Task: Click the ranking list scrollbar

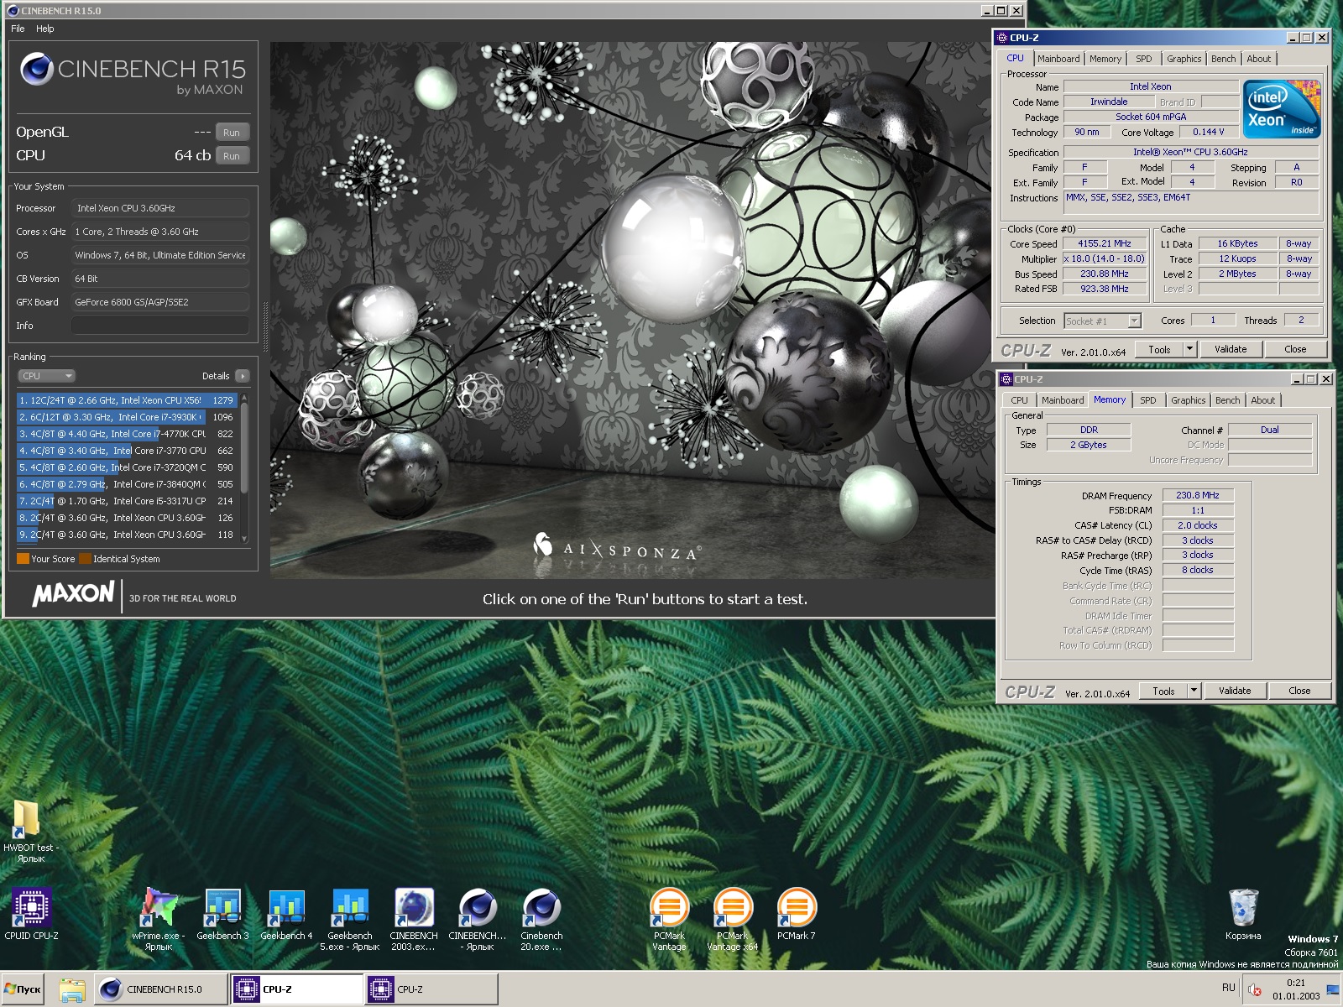Action: tap(244, 467)
